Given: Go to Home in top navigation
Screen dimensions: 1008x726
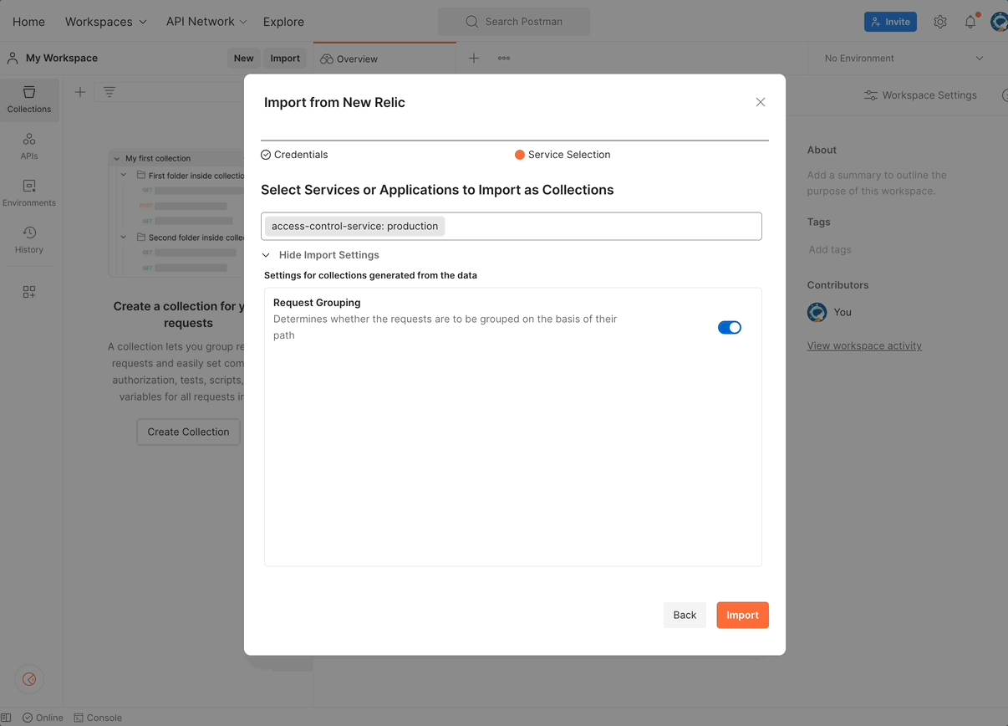Looking at the screenshot, I should 29,22.
